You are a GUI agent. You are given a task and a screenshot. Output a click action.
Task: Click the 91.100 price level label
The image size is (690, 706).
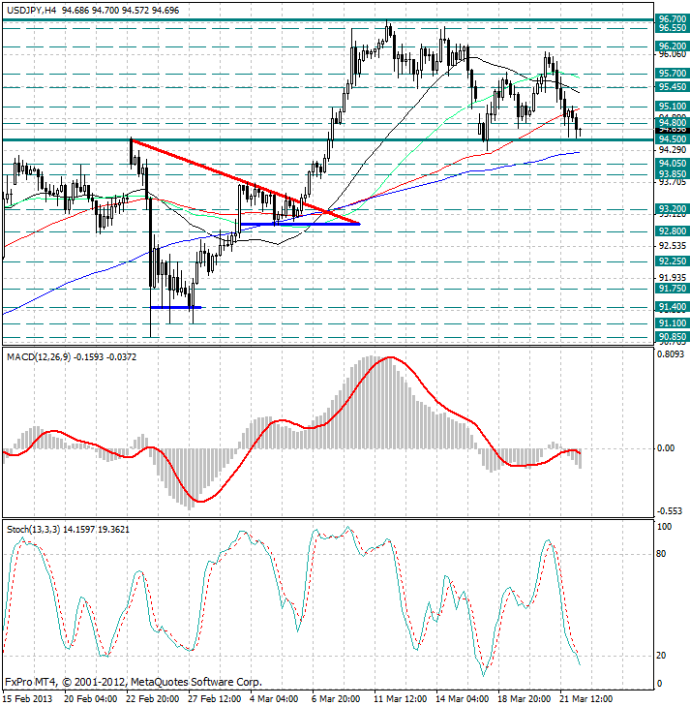(672, 323)
